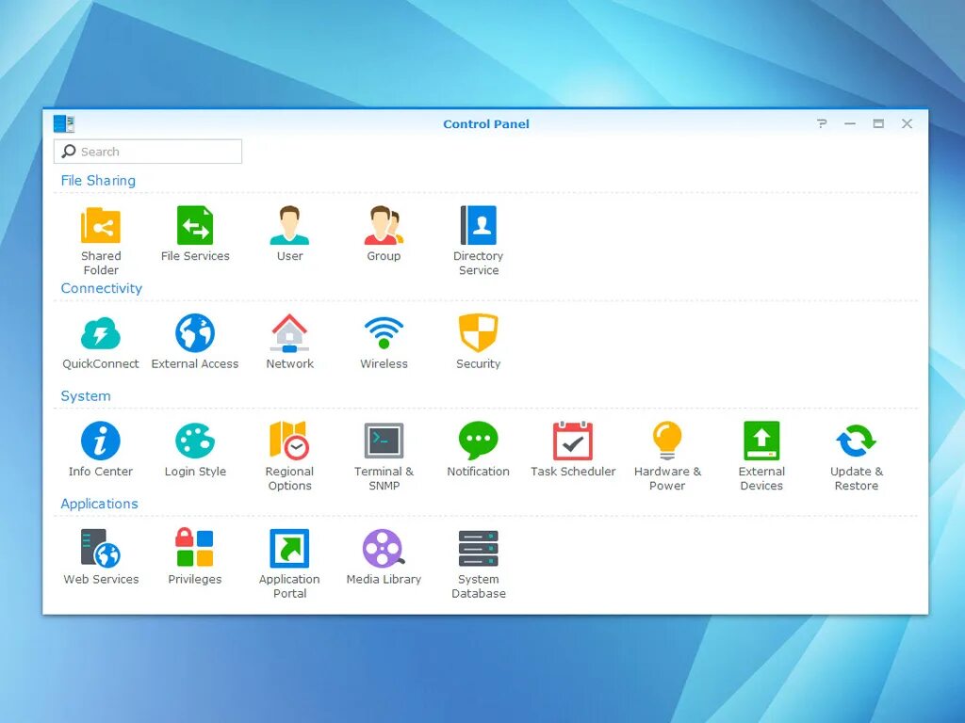Open the help menu icon
The image size is (965, 723).
821,123
